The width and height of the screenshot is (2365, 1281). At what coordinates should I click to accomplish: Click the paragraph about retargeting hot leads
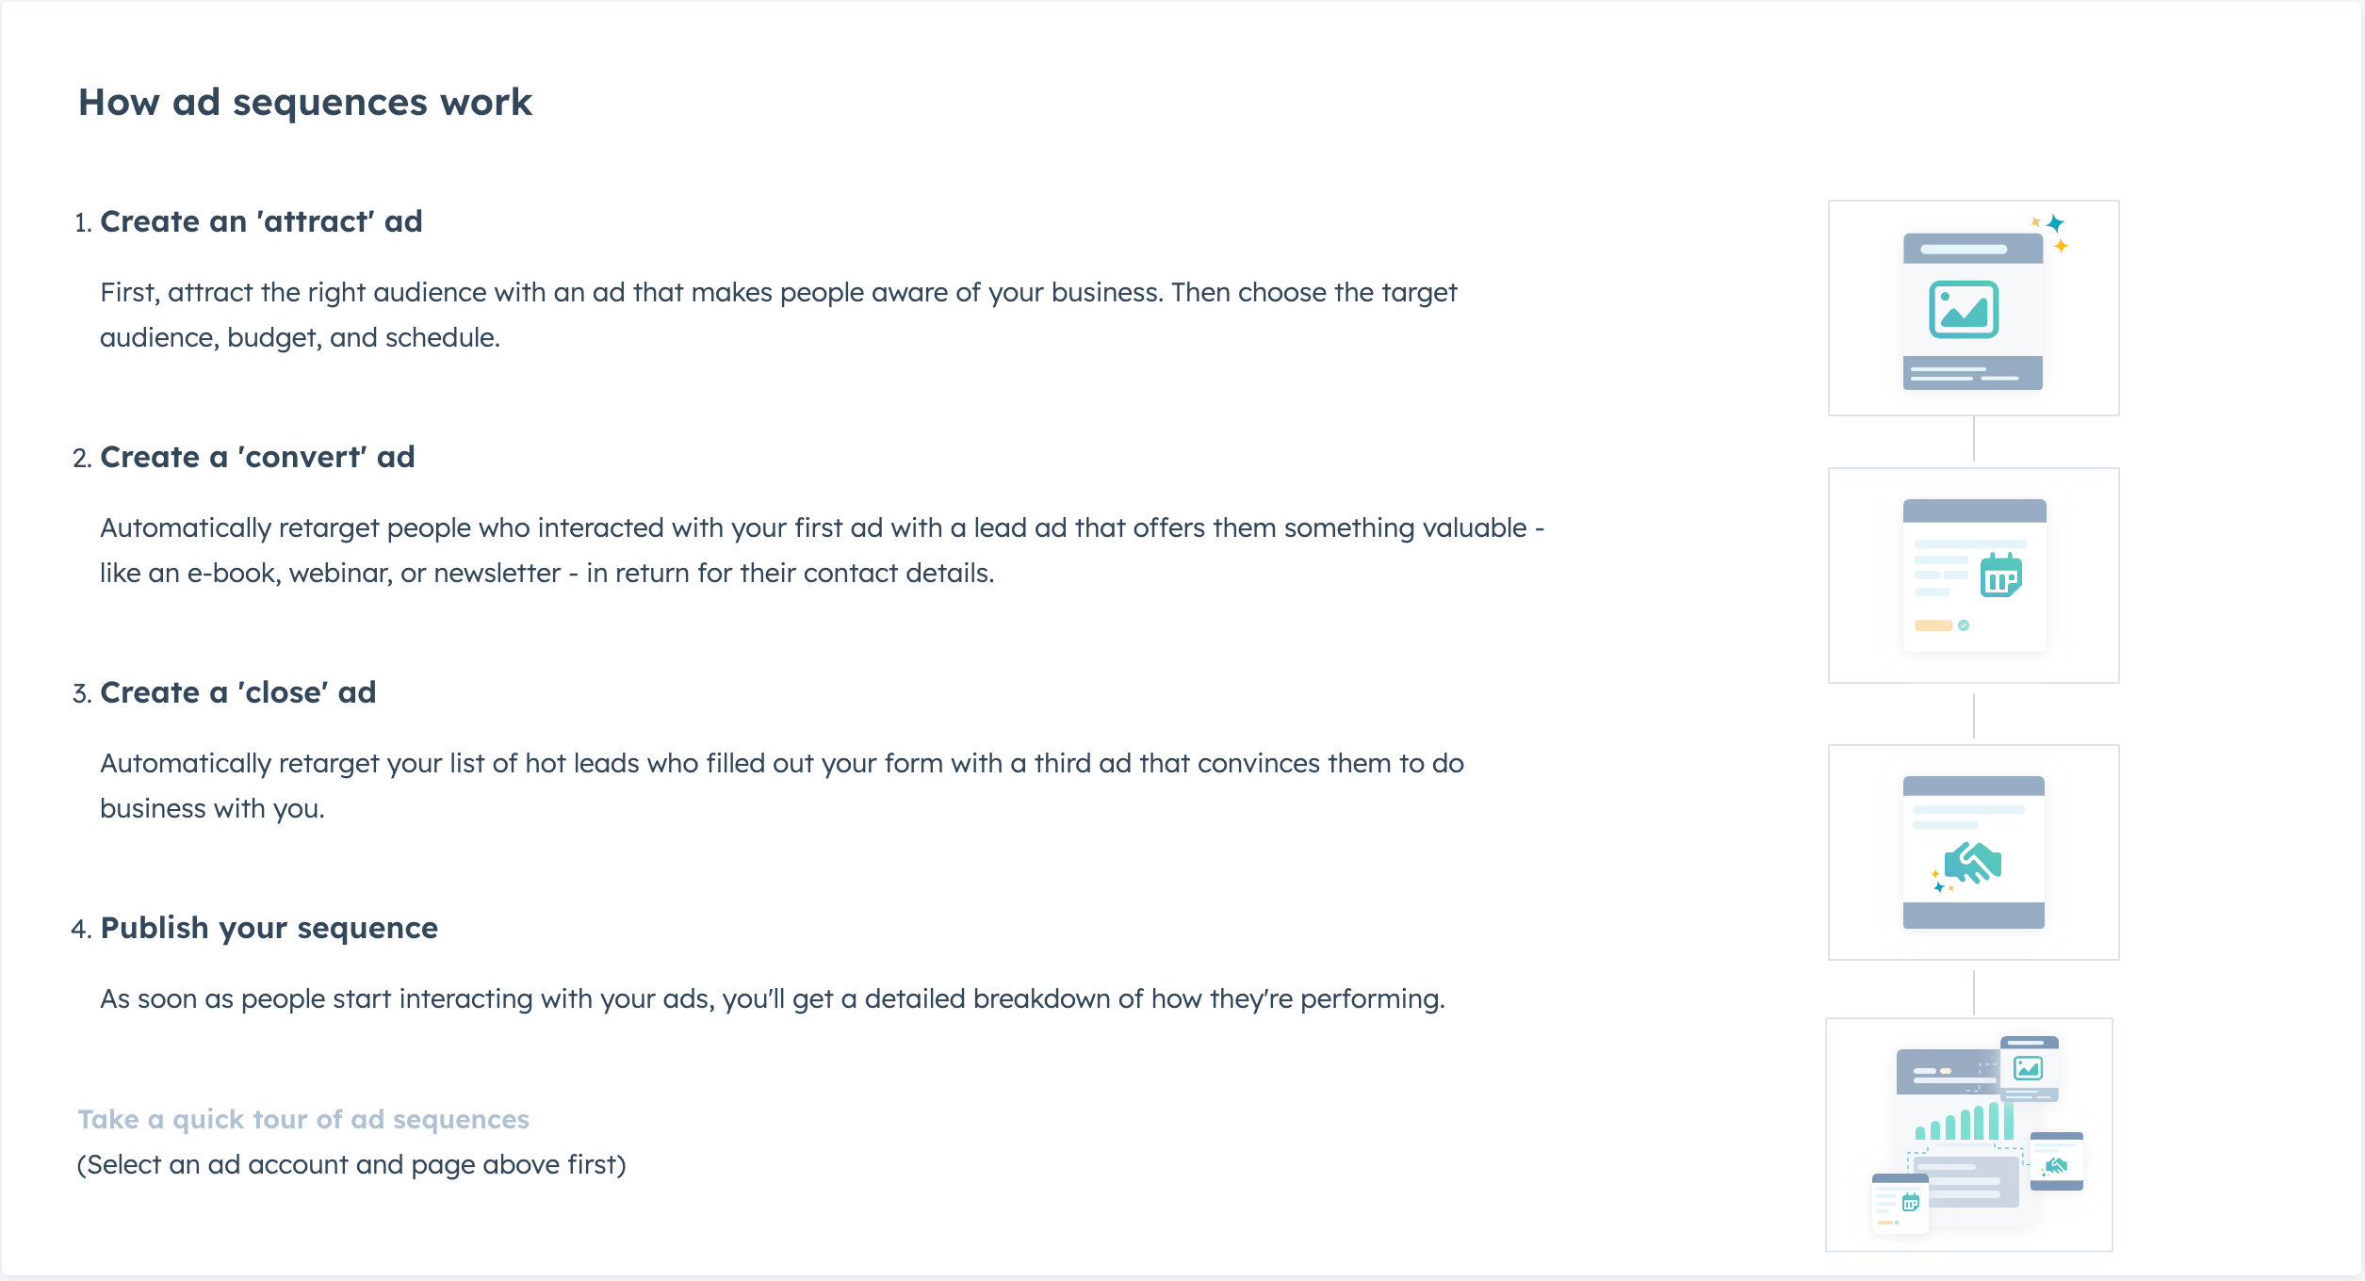[x=782, y=786]
